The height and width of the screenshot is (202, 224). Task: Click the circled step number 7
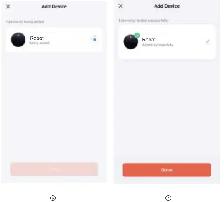[168, 198]
